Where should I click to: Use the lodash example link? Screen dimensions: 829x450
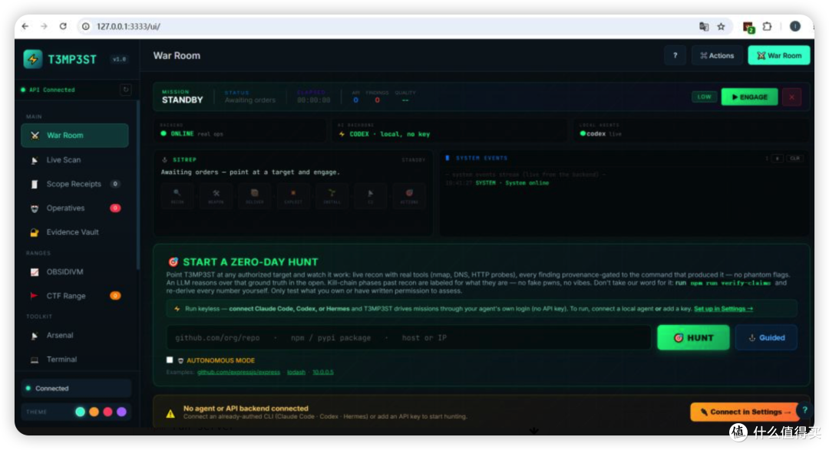pyautogui.click(x=296, y=373)
